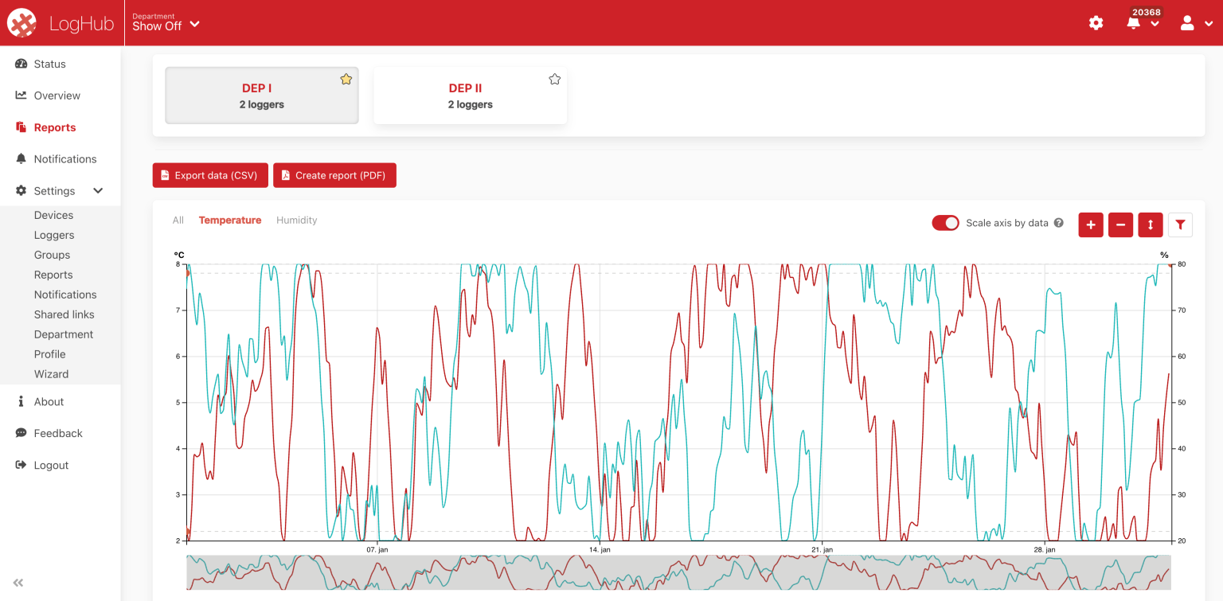The image size is (1223, 601).
Task: Select the All chart tab
Action: pyautogui.click(x=178, y=220)
